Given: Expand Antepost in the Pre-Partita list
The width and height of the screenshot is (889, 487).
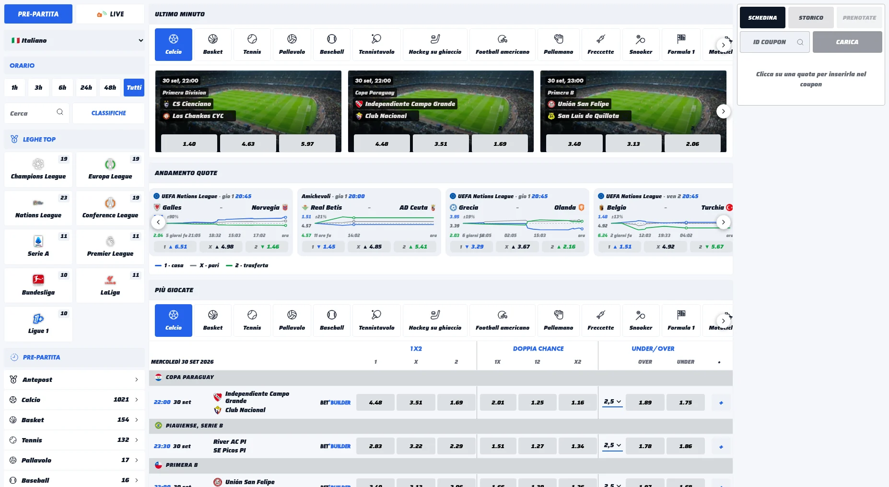Looking at the screenshot, I should 74,380.
